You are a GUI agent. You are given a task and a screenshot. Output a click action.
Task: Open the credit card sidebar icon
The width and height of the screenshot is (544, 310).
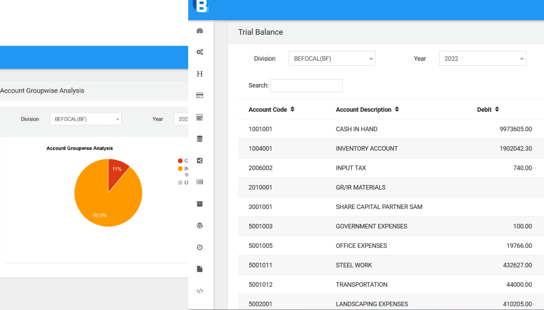[x=200, y=95]
